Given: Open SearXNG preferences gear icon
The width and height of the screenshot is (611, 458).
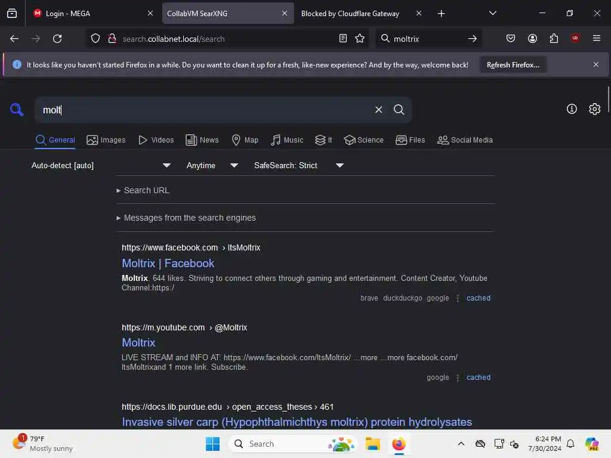Looking at the screenshot, I should coord(594,109).
